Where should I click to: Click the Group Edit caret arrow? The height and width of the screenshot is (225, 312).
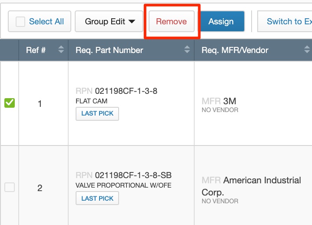click(132, 22)
